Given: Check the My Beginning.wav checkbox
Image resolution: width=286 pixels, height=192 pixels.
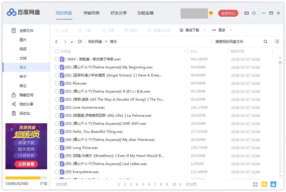Looking at the screenshot, I should (57, 67).
